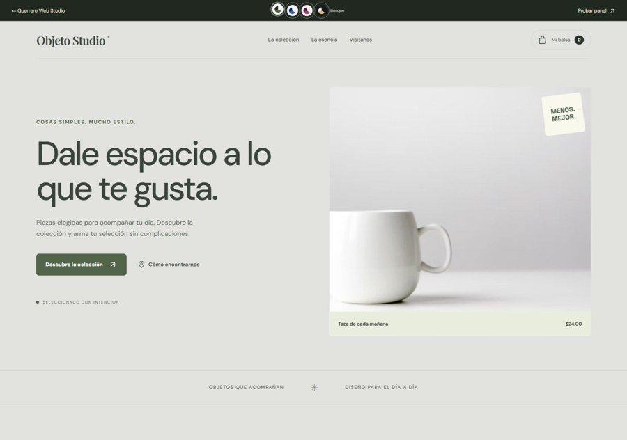Open the La colección menu item
The height and width of the screenshot is (440, 627).
point(284,40)
